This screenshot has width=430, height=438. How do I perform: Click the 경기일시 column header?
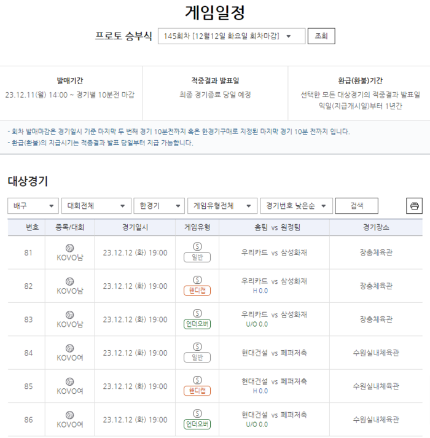pyautogui.click(x=135, y=227)
